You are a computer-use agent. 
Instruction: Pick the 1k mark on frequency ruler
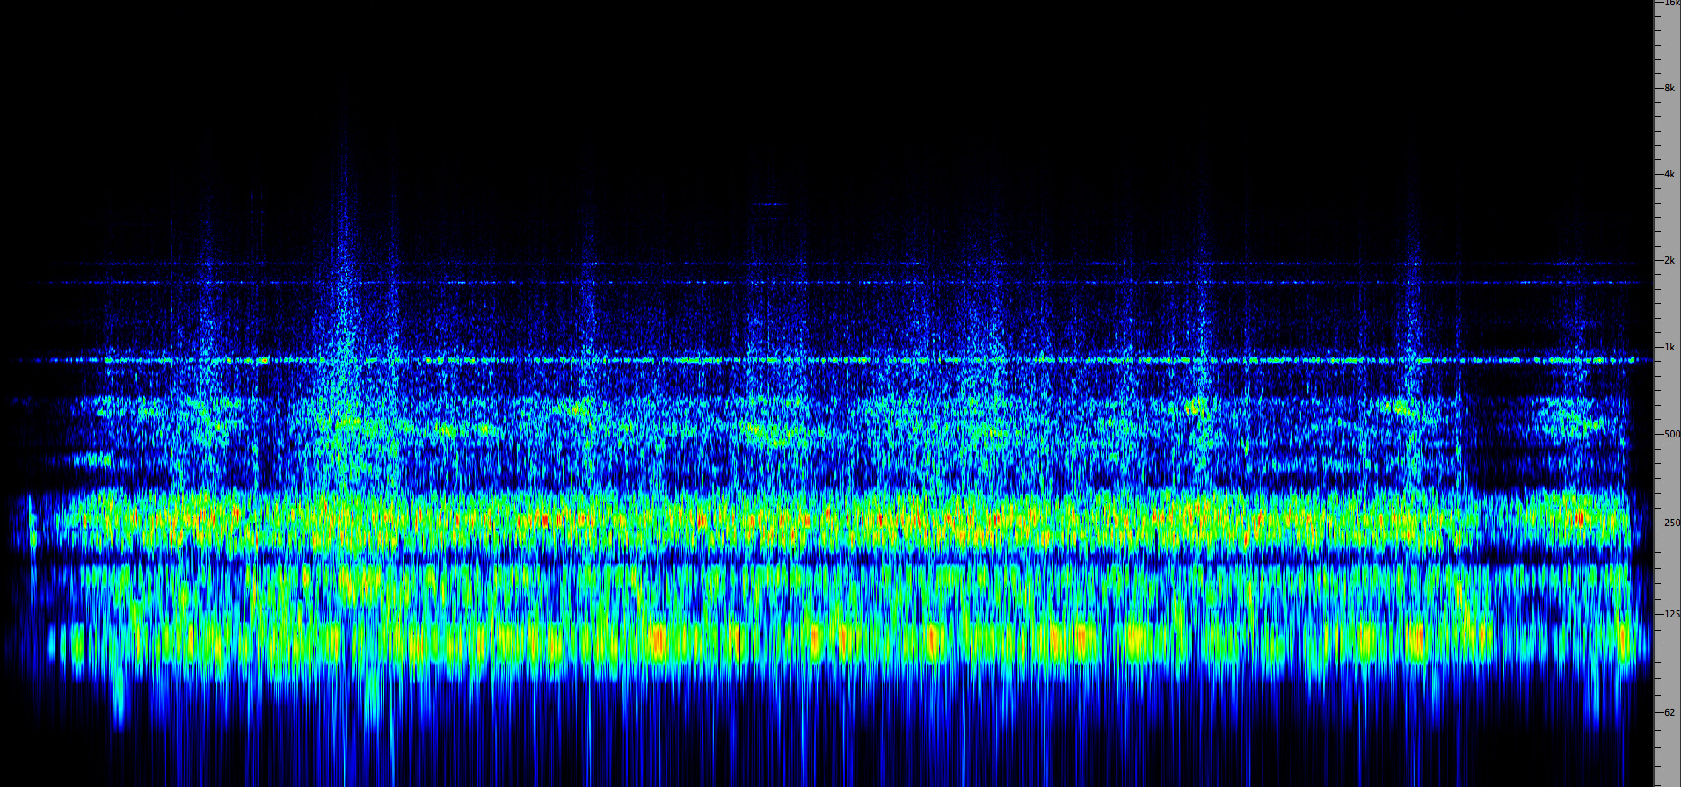(1669, 348)
